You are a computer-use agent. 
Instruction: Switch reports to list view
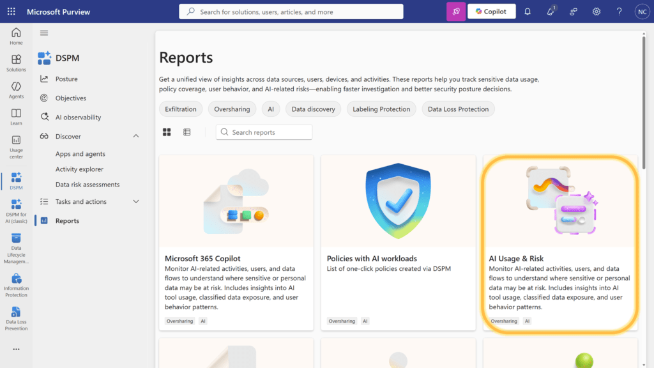click(187, 132)
